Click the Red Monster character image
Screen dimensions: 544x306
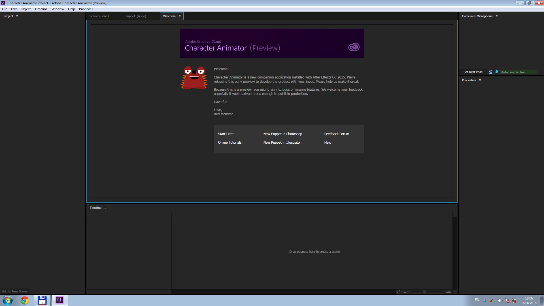click(x=194, y=78)
